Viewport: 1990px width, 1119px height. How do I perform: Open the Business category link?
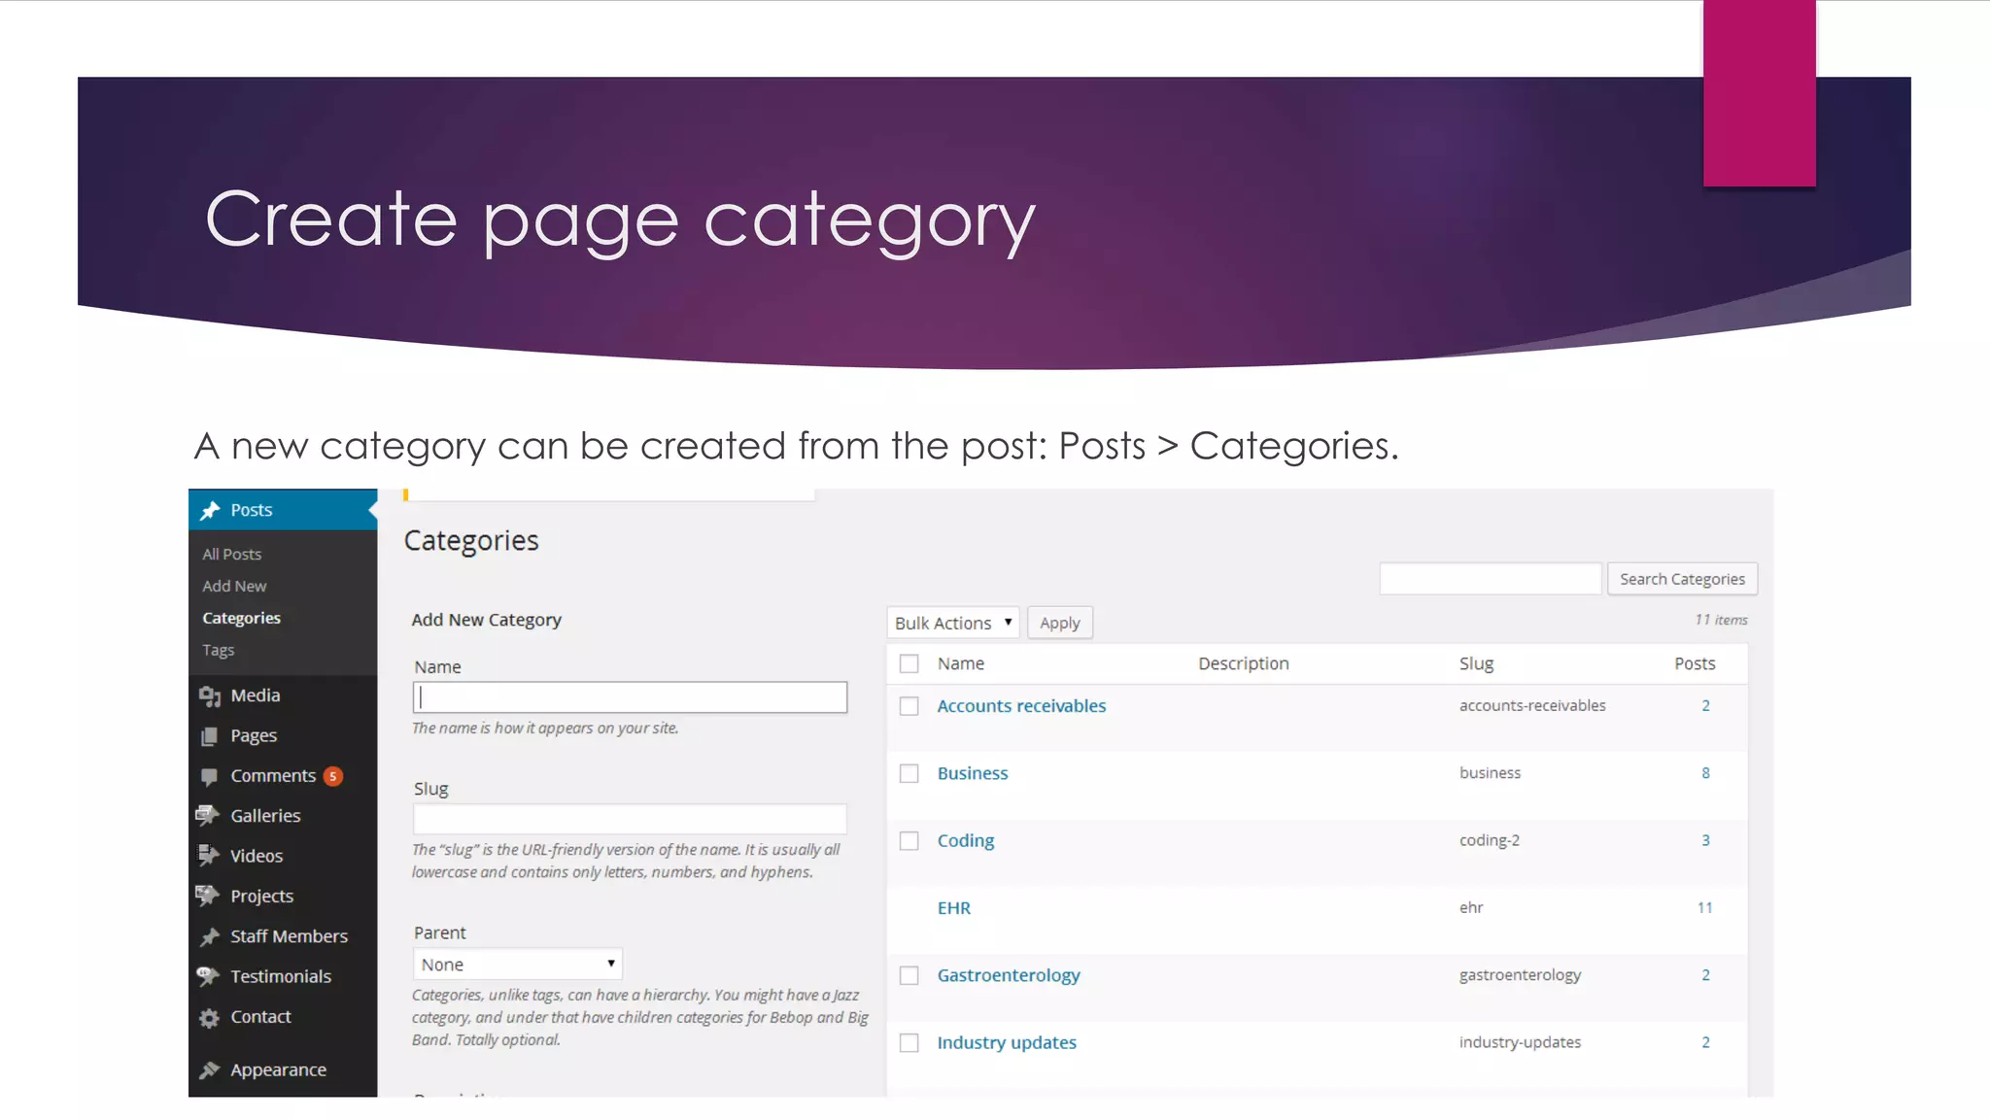click(x=973, y=773)
